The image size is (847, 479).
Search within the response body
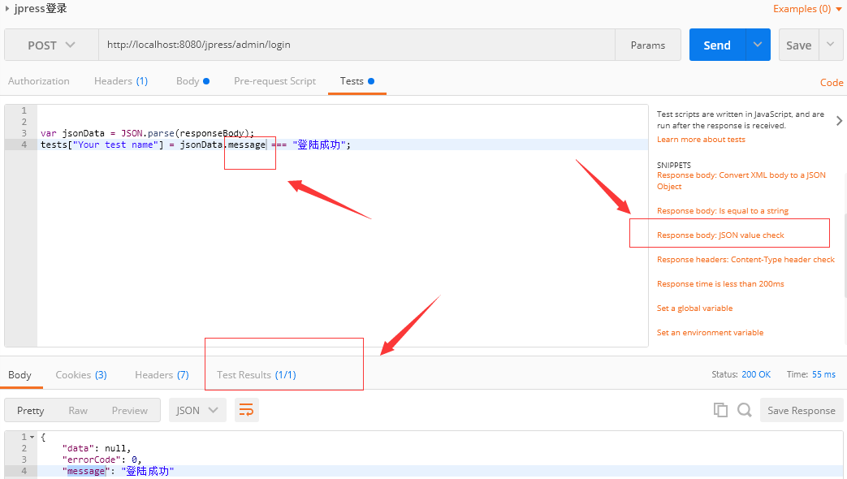pyautogui.click(x=745, y=410)
